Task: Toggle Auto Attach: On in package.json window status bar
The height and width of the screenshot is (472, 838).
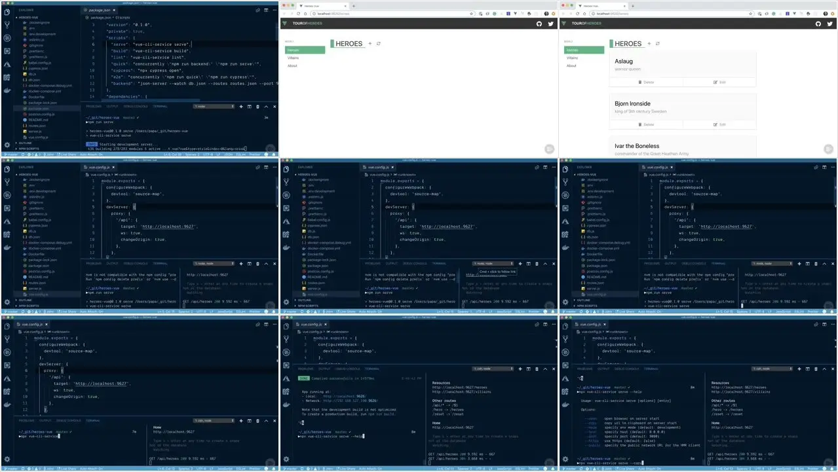Action: (91, 154)
